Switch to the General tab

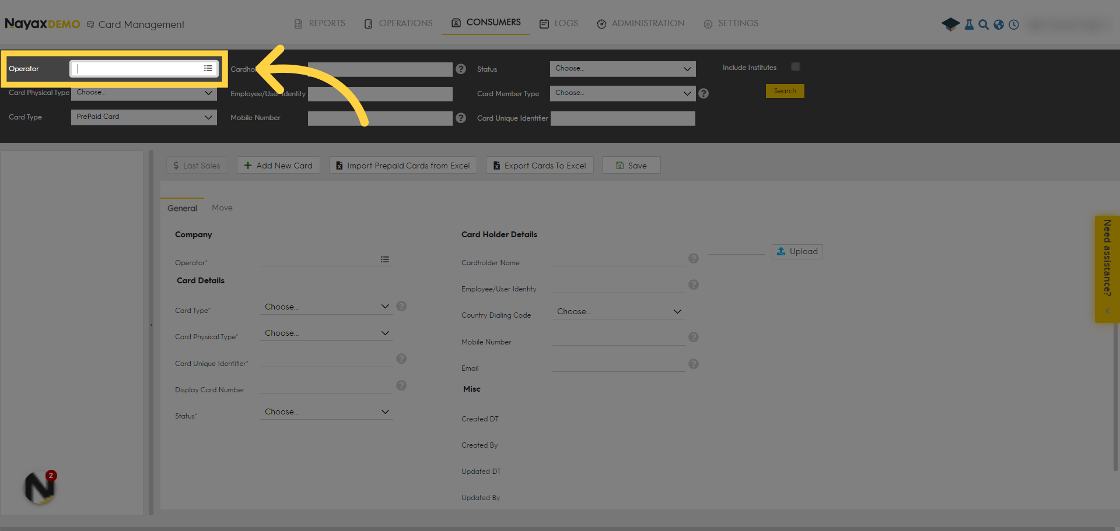coord(182,208)
